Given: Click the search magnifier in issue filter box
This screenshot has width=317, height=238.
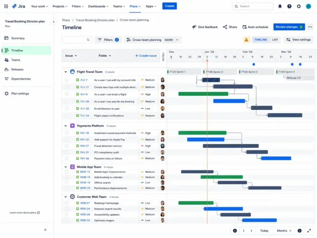Looking at the screenshot, I should (88, 40).
